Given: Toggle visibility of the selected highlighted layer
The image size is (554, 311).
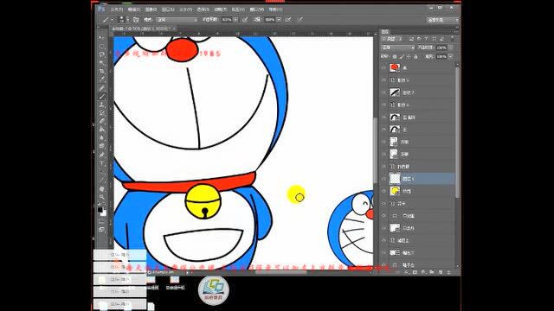Looking at the screenshot, I should click(384, 179).
